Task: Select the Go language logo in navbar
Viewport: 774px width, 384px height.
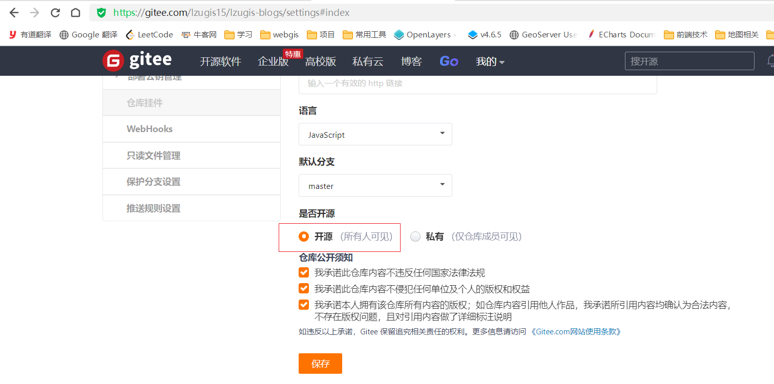Action: pos(449,60)
